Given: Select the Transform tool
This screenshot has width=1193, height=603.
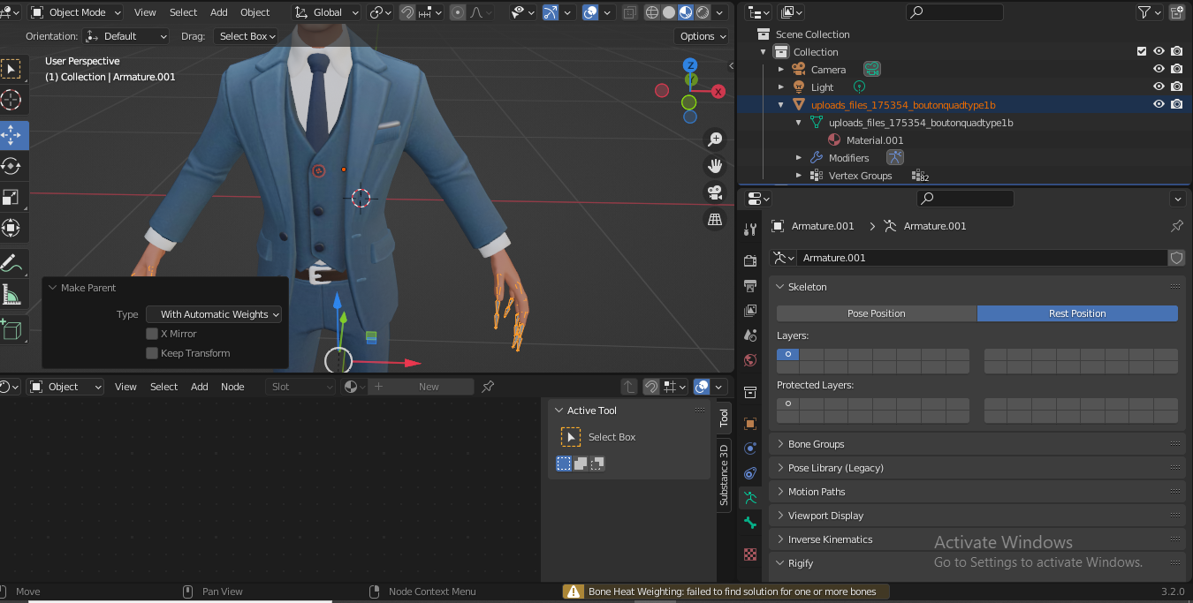Looking at the screenshot, I should tap(11, 228).
